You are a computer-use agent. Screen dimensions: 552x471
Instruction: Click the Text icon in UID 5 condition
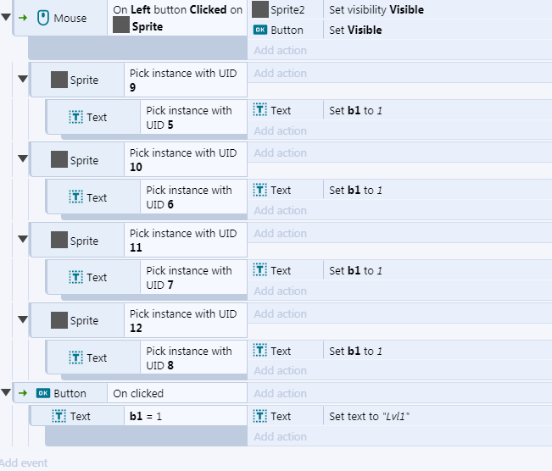(76, 117)
